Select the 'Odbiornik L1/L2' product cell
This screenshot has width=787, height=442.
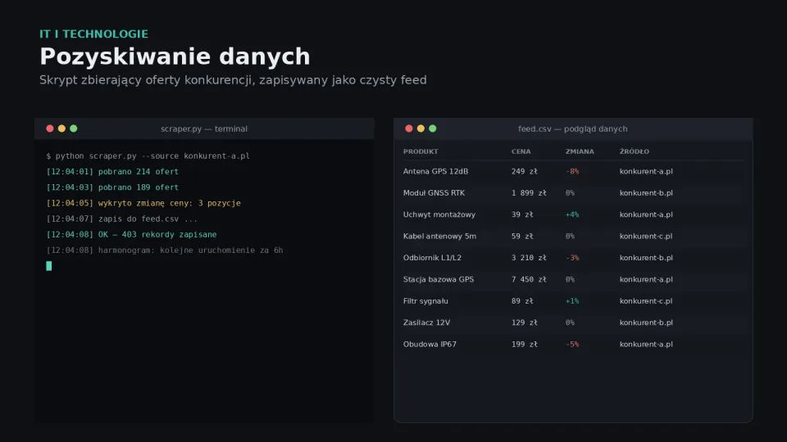pyautogui.click(x=432, y=258)
